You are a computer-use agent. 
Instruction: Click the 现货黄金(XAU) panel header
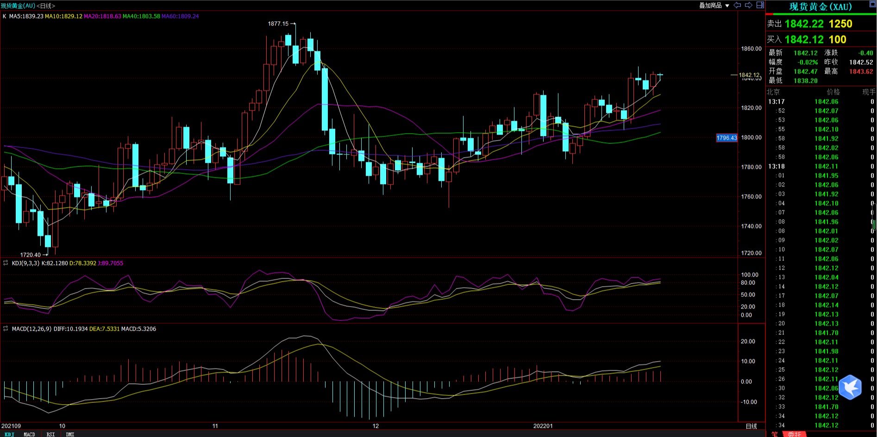[x=821, y=6]
